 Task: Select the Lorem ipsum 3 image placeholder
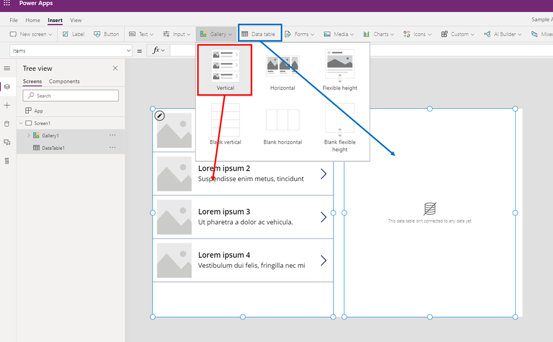point(174,217)
